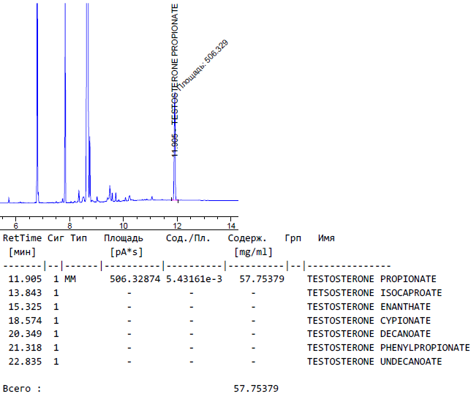
Task: Click the tallest peak near 7 minutes
Action: click(37, 102)
